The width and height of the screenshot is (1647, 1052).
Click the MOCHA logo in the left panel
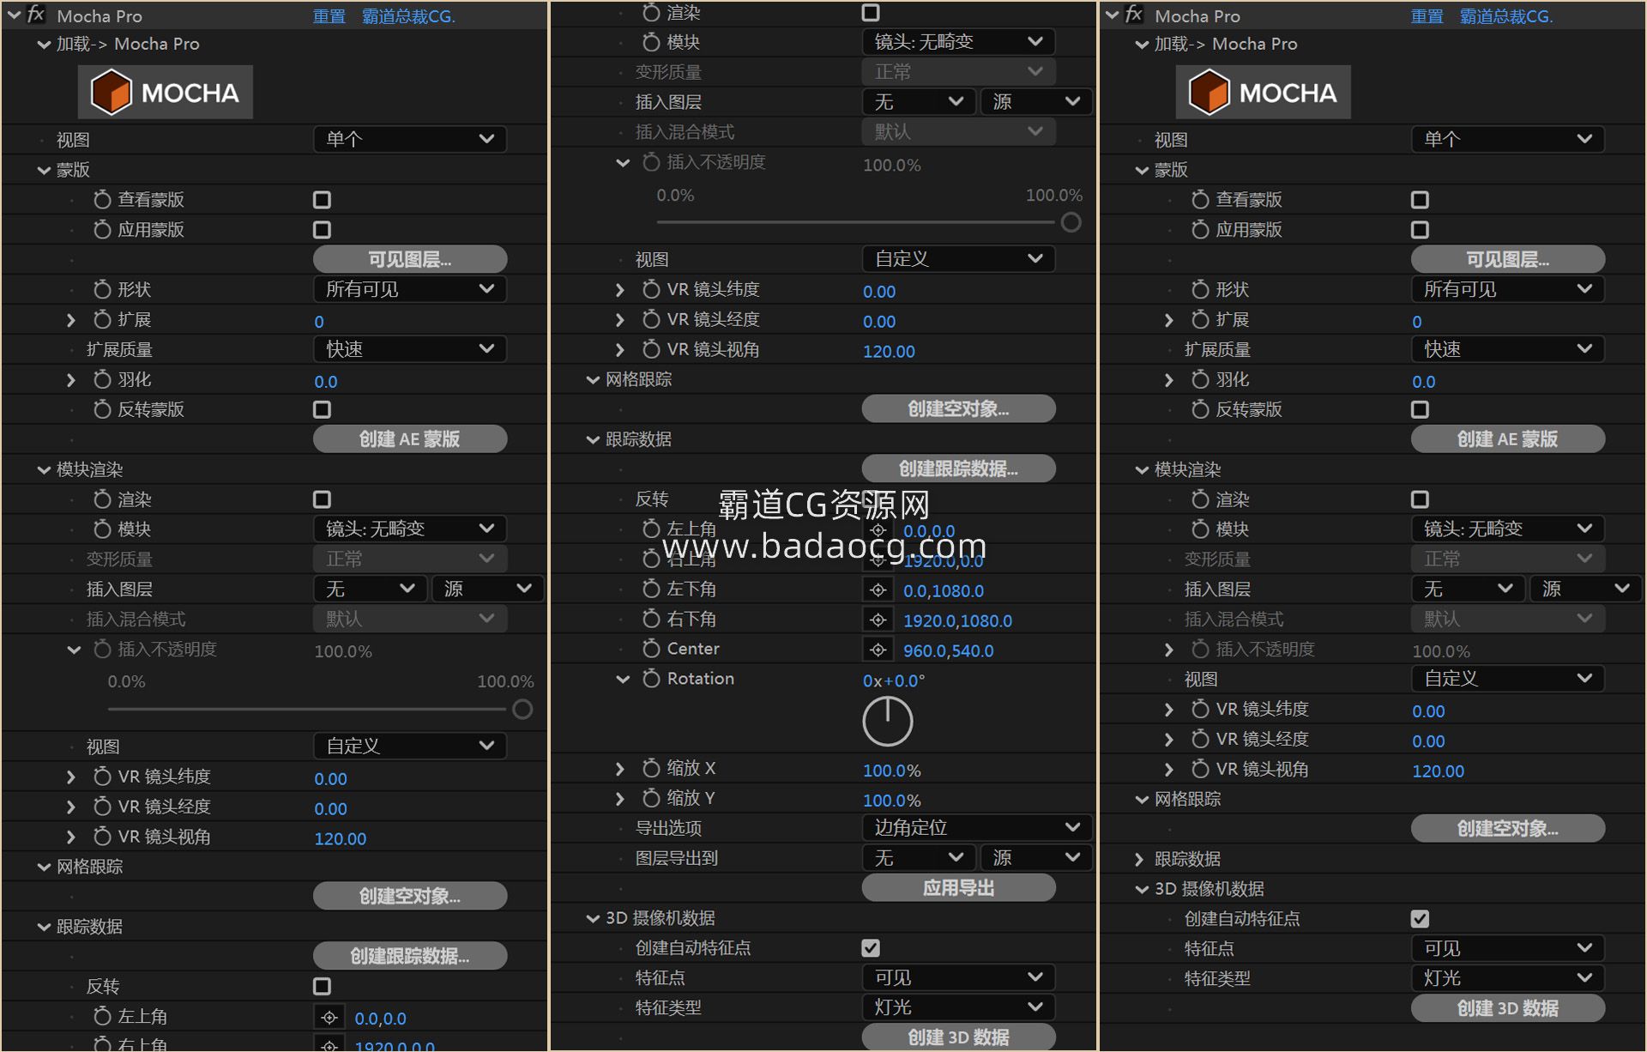click(x=166, y=92)
